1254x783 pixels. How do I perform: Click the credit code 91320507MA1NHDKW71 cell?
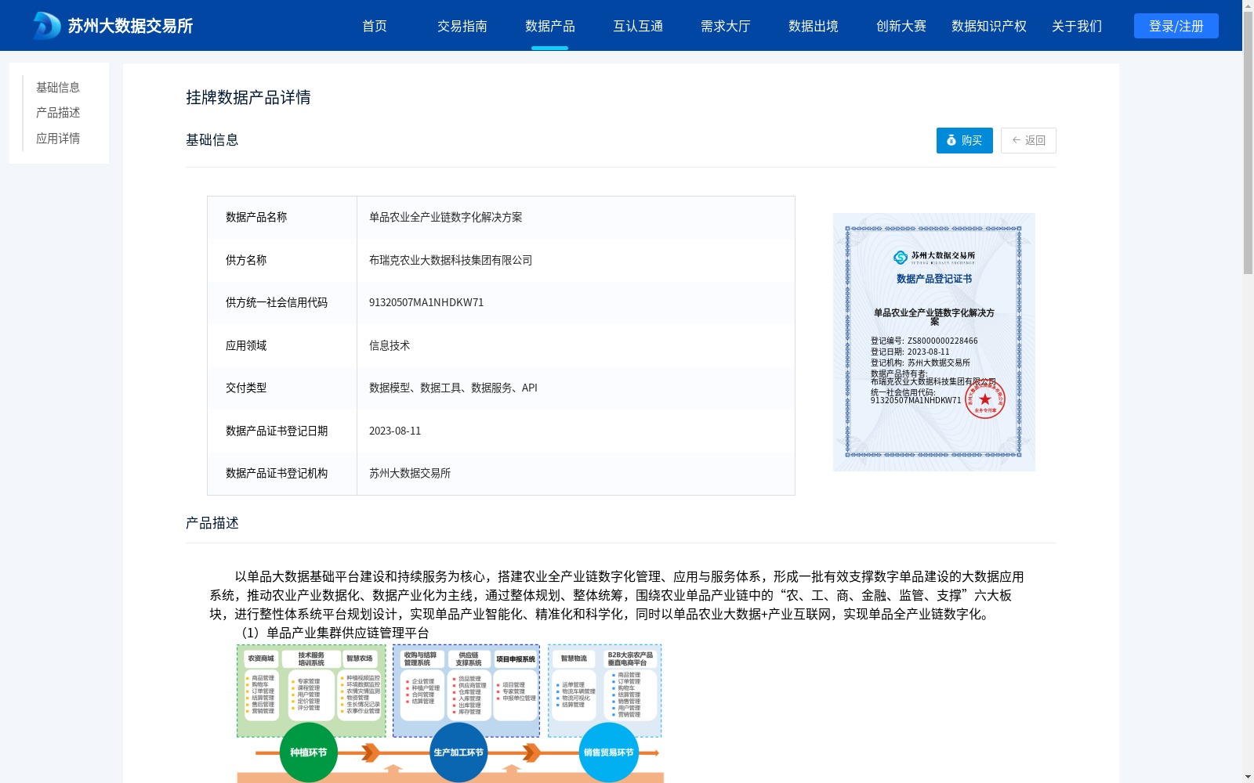pyautogui.click(x=576, y=303)
